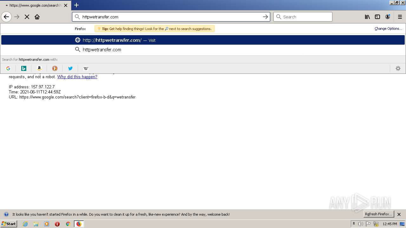The image size is (406, 228).
Task: Open Windows Media Player from taskbar
Action: tap(47, 224)
